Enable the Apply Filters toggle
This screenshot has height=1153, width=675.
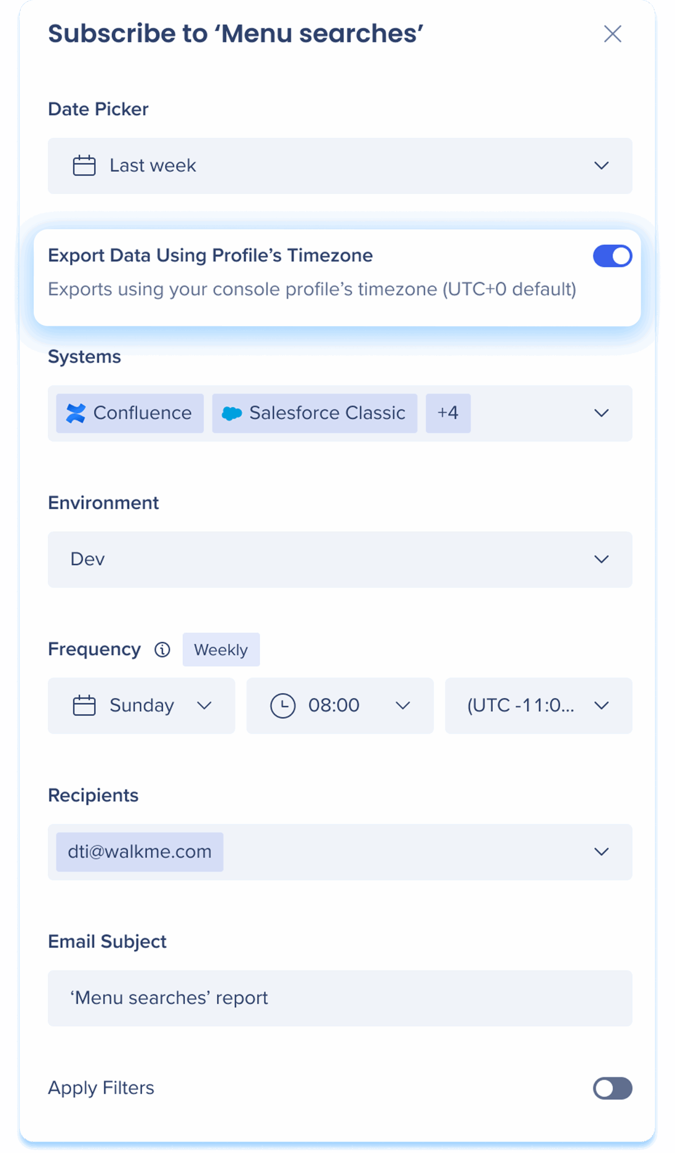coord(612,1088)
